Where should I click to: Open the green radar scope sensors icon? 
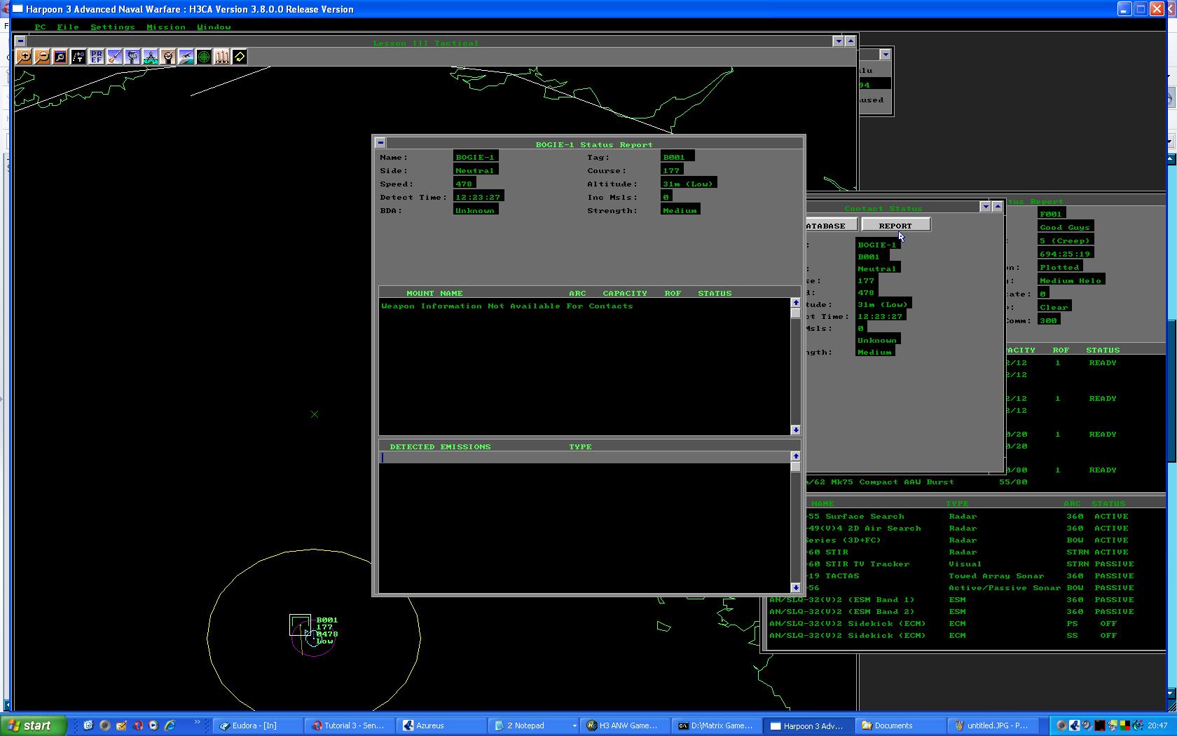(x=204, y=57)
